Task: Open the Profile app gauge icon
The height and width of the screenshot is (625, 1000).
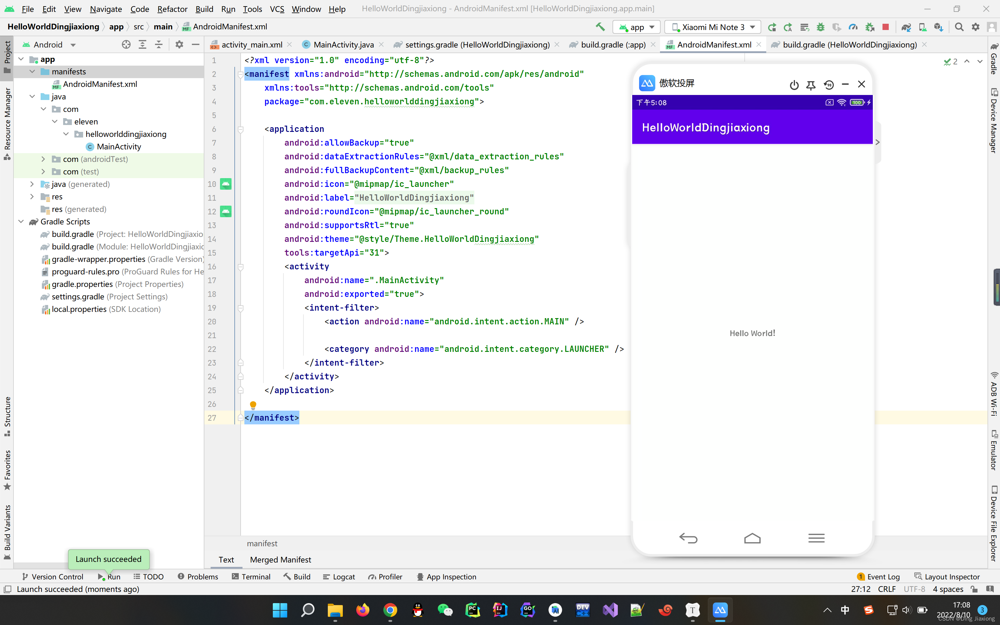Action: [853, 27]
